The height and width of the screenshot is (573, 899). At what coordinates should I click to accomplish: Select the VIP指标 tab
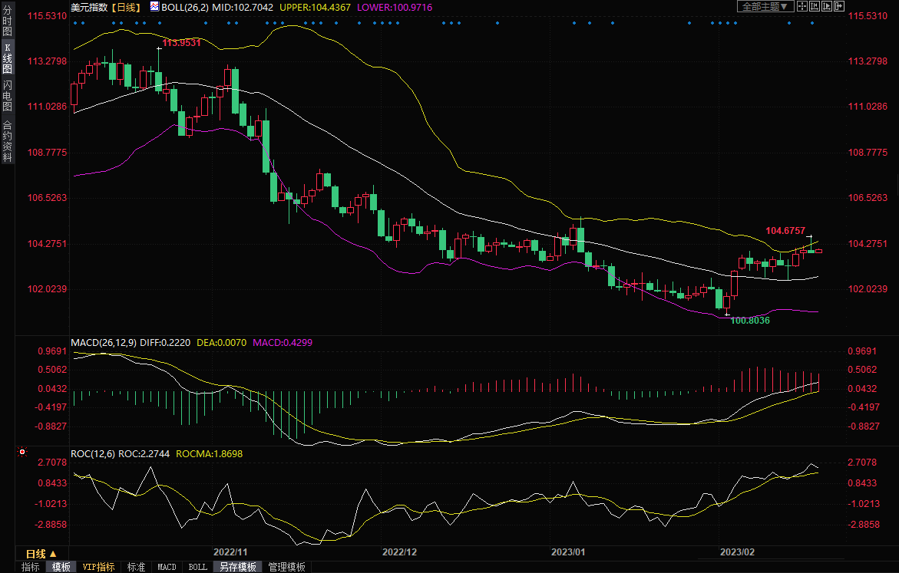[99, 567]
